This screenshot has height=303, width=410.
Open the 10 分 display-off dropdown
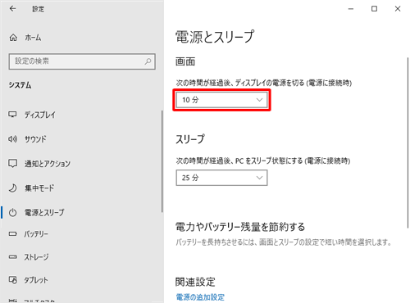[x=221, y=100]
